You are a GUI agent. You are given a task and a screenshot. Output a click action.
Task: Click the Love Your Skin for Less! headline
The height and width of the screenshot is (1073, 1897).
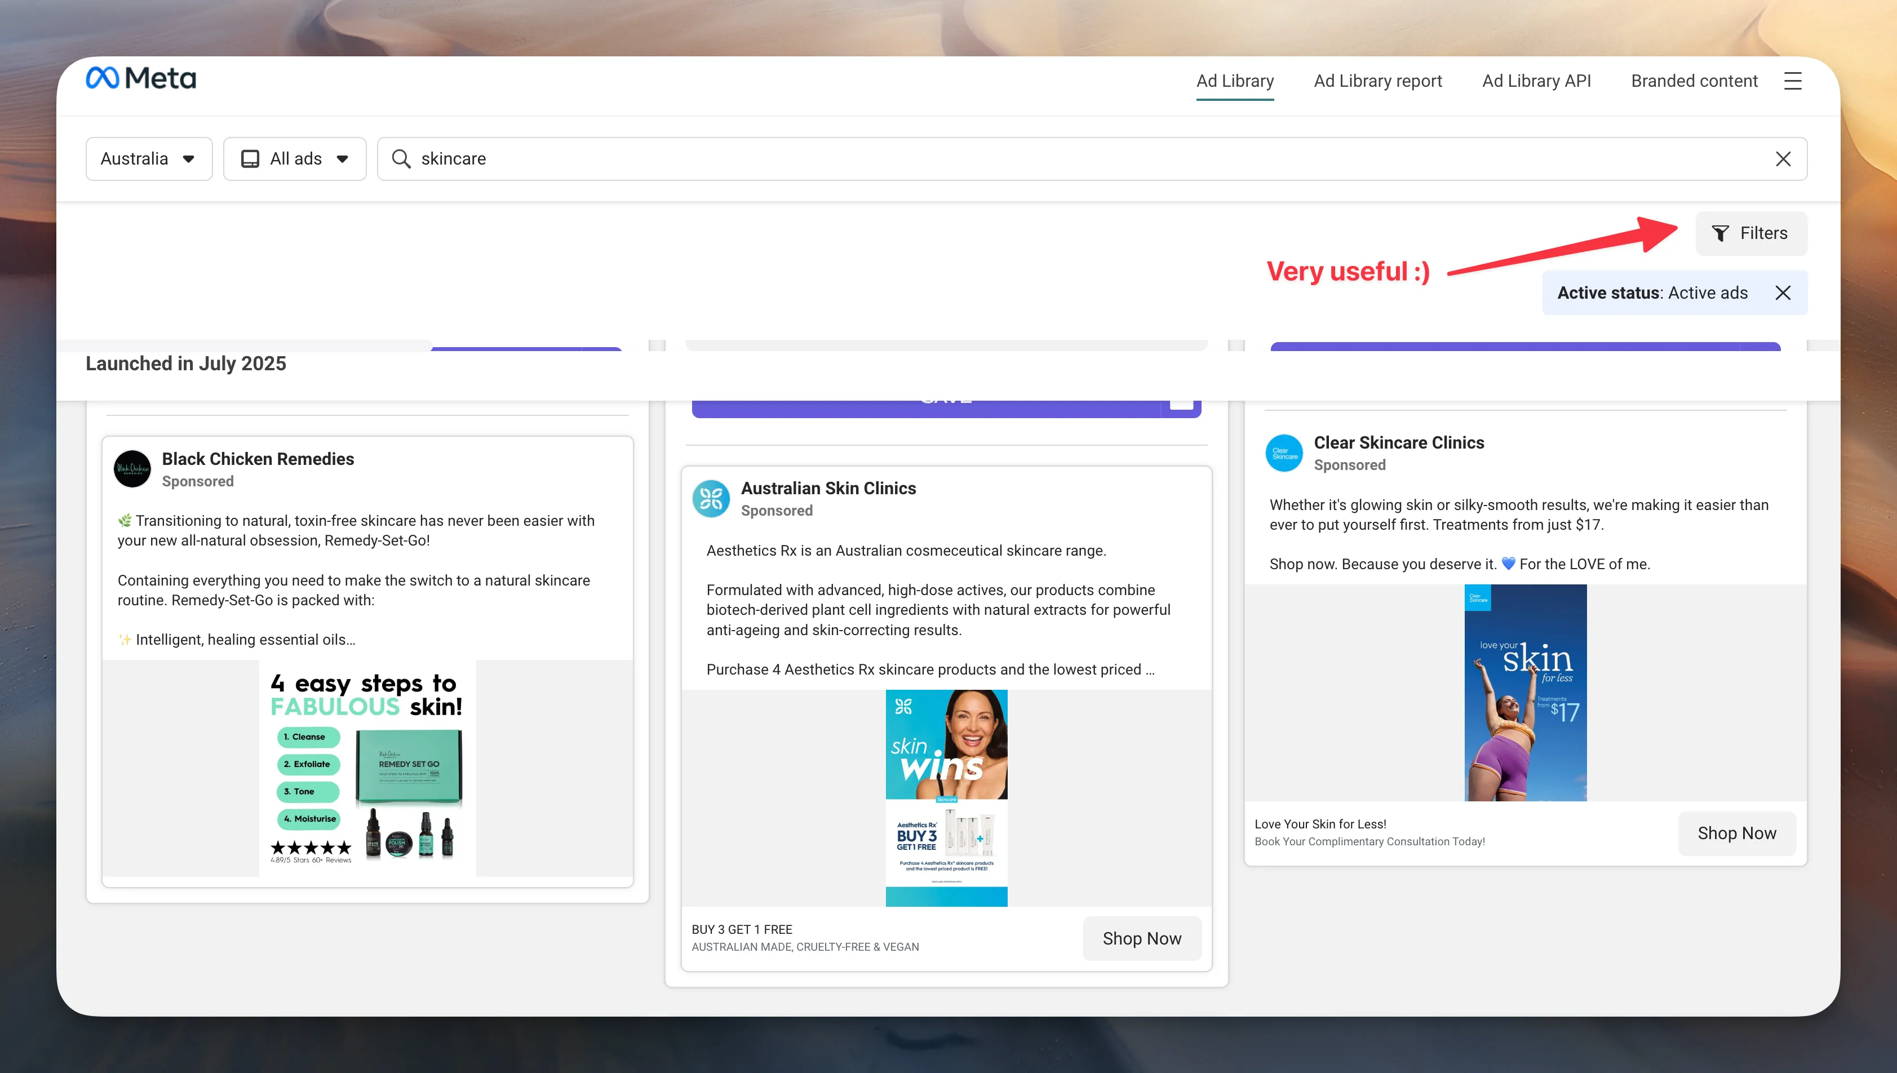click(1320, 824)
